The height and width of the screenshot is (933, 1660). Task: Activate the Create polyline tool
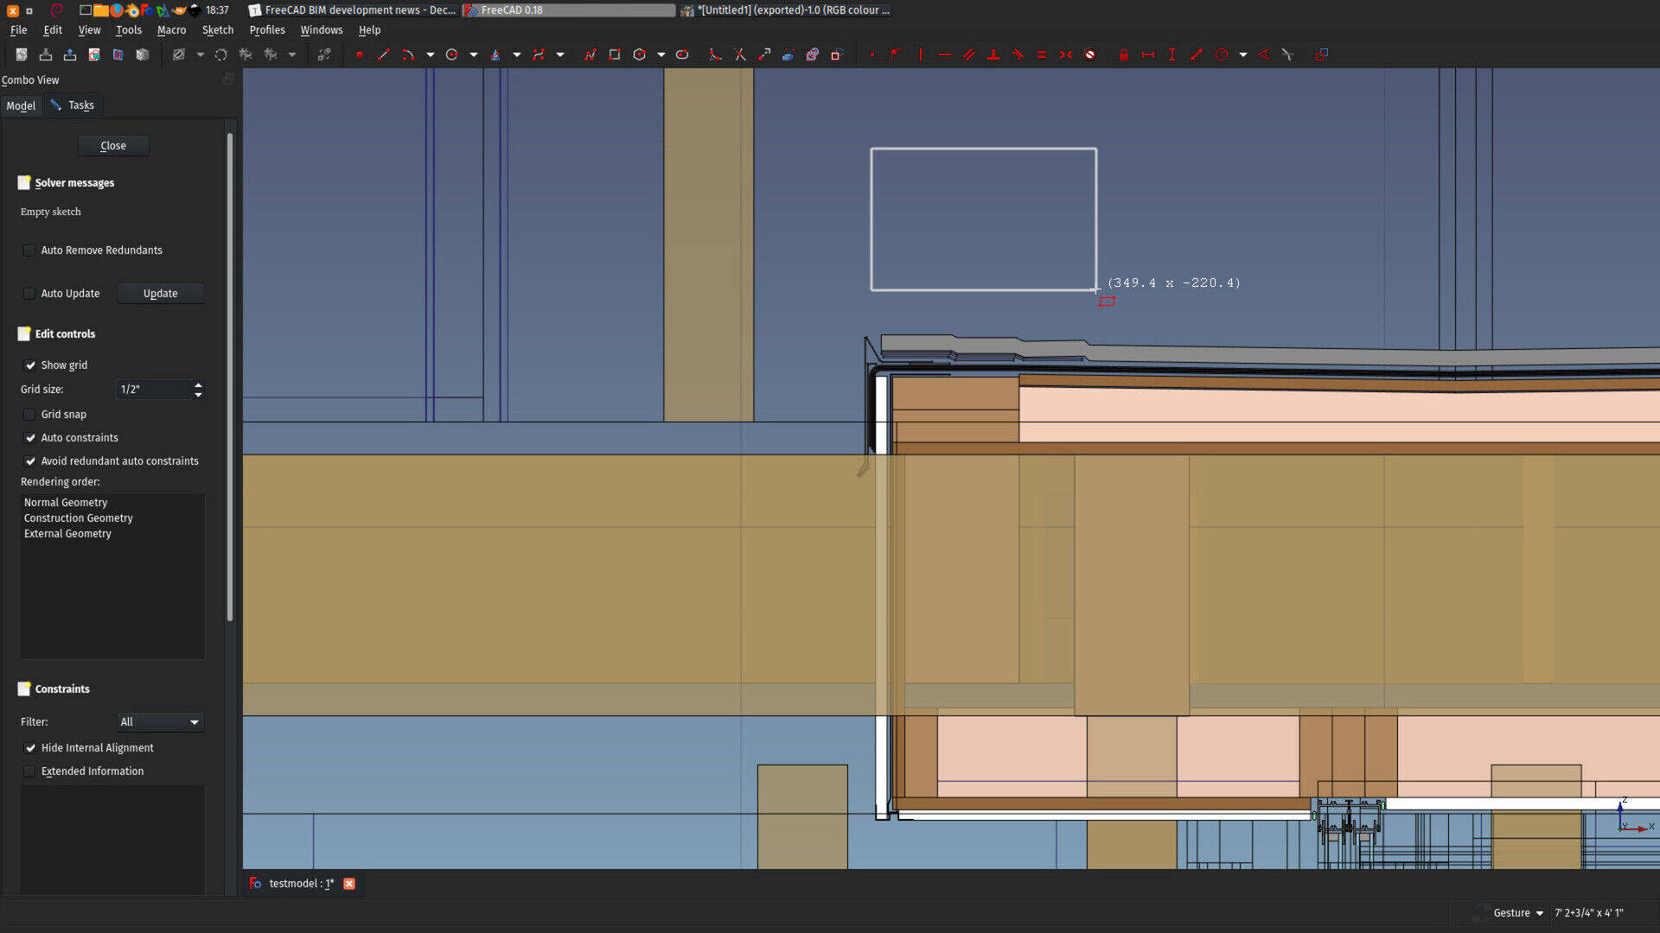[591, 54]
